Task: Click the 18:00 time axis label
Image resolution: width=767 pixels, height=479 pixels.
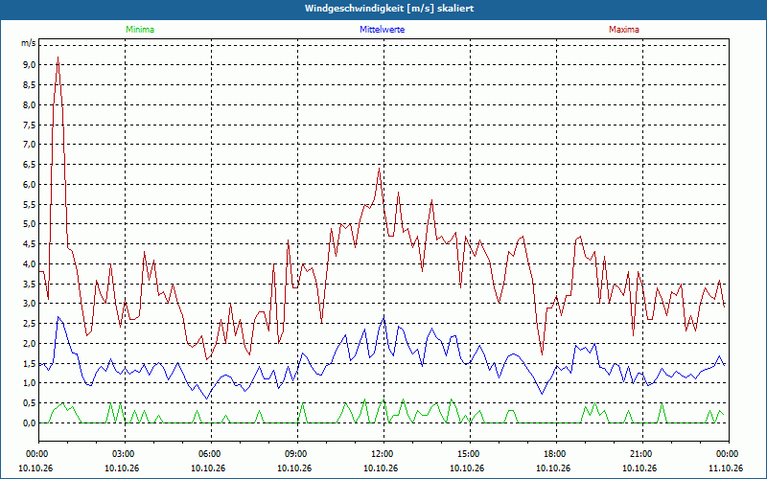Action: (x=556, y=454)
